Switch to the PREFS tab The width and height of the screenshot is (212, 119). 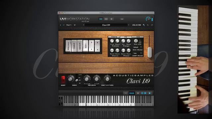coord(114,37)
